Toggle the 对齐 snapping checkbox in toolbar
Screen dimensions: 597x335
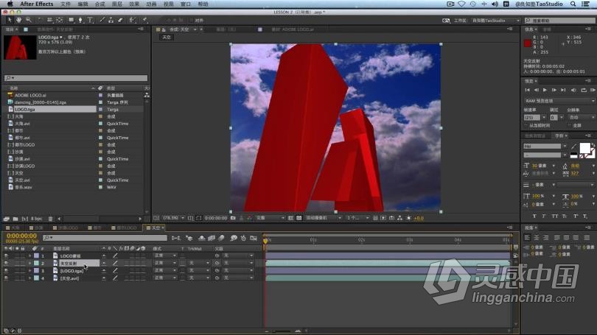192,20
